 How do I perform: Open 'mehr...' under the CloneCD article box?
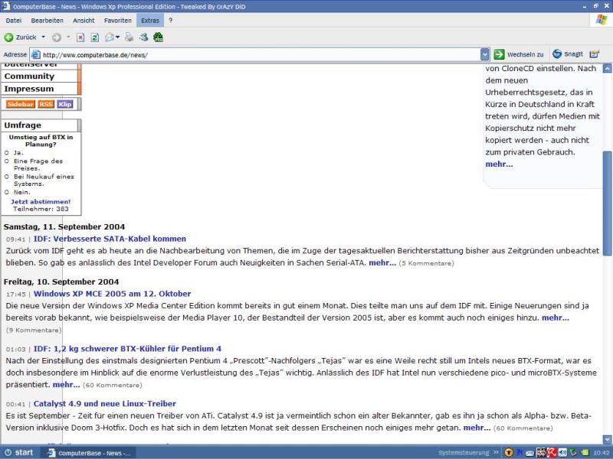[499, 164]
